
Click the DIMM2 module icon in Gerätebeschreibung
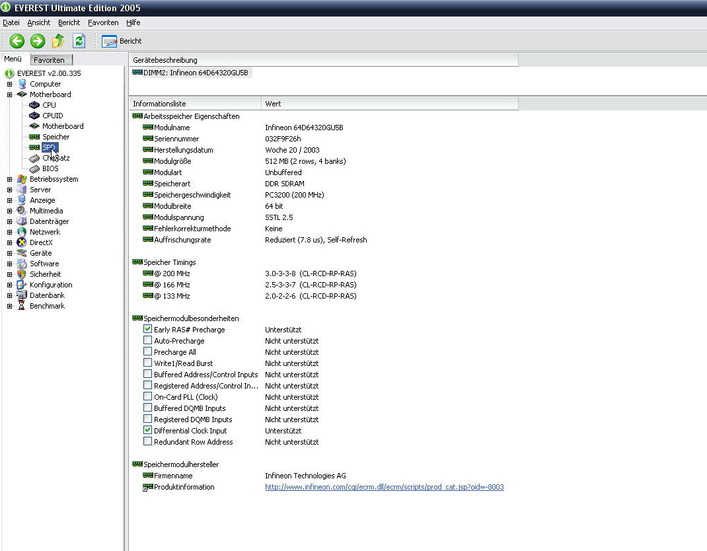pyautogui.click(x=137, y=72)
